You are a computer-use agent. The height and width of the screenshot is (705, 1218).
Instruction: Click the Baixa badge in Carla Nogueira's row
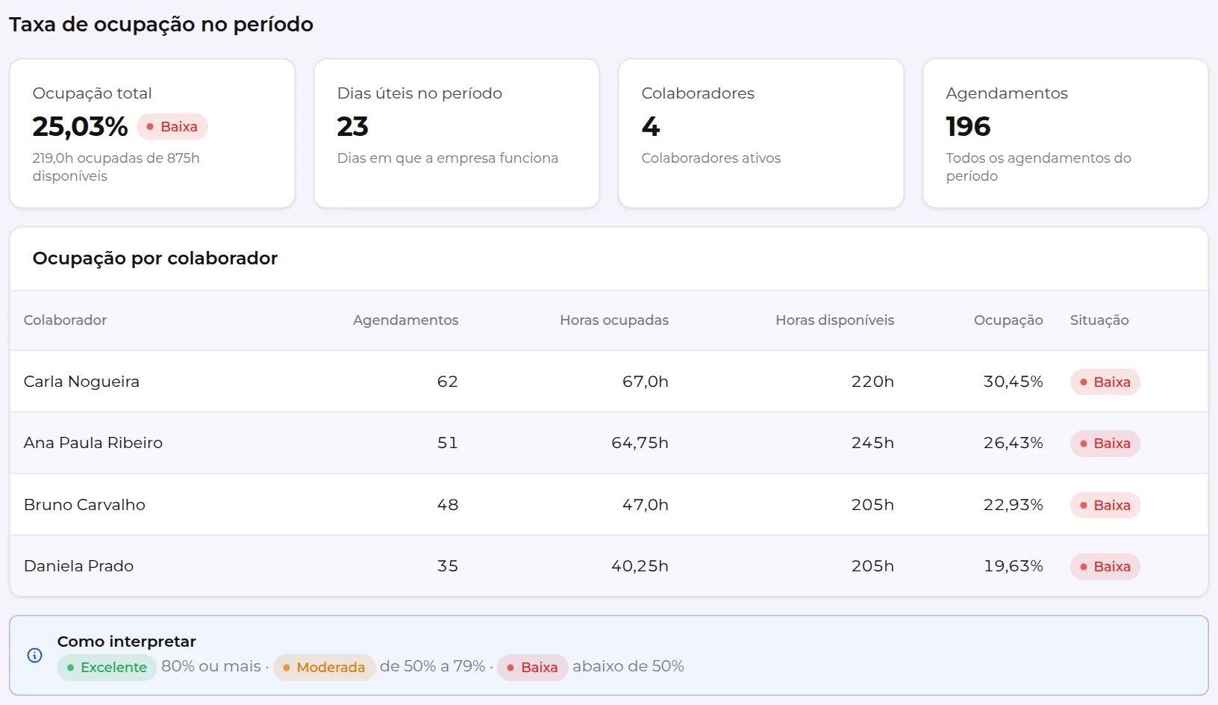[1105, 382]
